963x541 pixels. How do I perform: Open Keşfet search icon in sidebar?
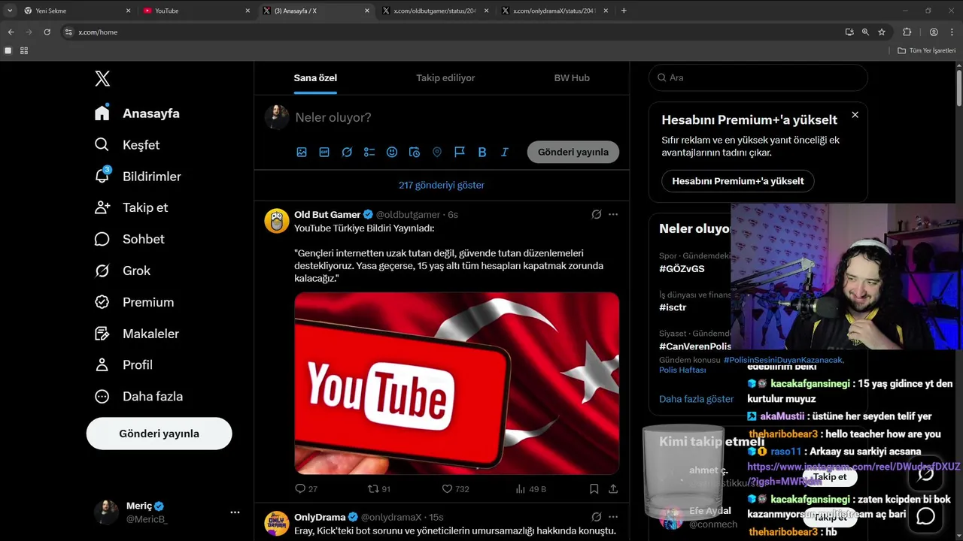pyautogui.click(x=102, y=144)
